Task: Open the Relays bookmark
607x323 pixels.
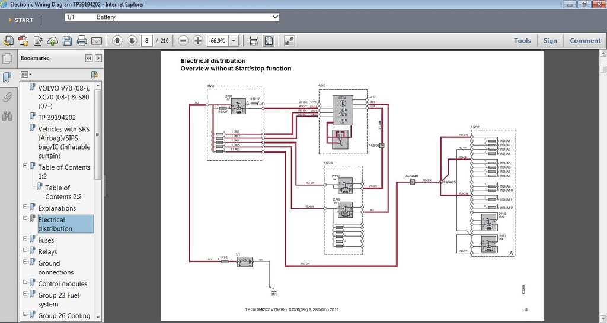Action: [47, 252]
